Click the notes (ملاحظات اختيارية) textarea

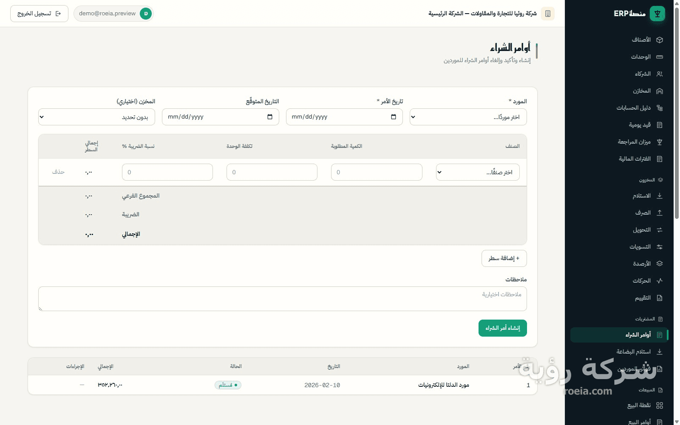point(283,299)
